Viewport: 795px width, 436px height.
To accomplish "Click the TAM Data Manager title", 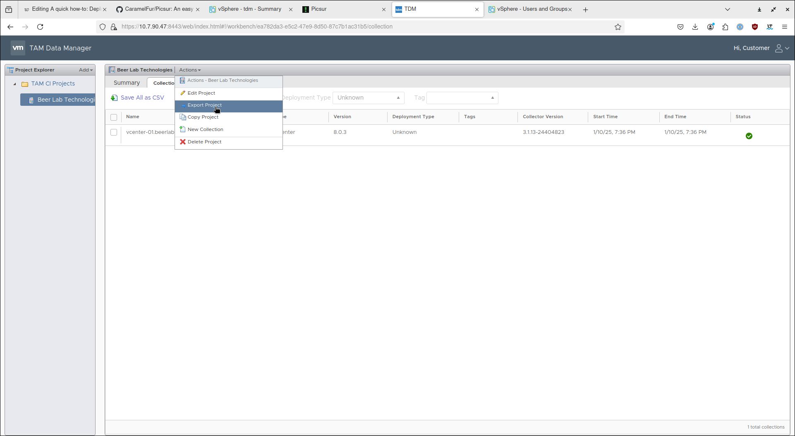I will (60, 48).
